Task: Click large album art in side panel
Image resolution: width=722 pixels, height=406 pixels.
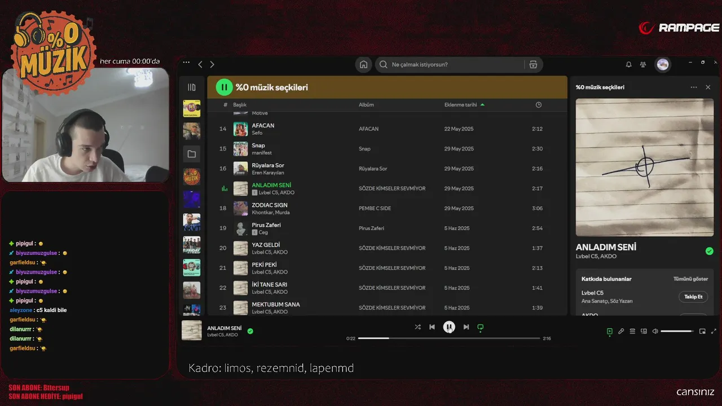Action: coord(645,167)
